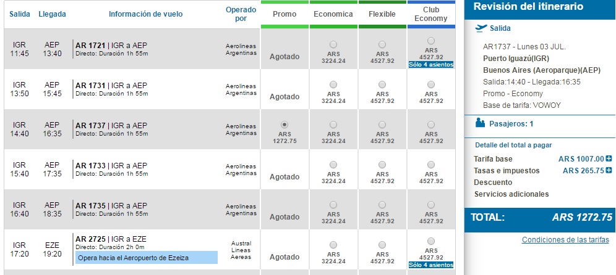Sort flights by Llegada column header
The width and height of the screenshot is (616, 275).
[51, 14]
